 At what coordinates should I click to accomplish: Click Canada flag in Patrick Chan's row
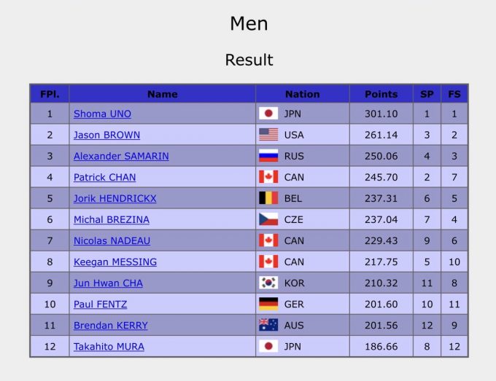(x=268, y=177)
